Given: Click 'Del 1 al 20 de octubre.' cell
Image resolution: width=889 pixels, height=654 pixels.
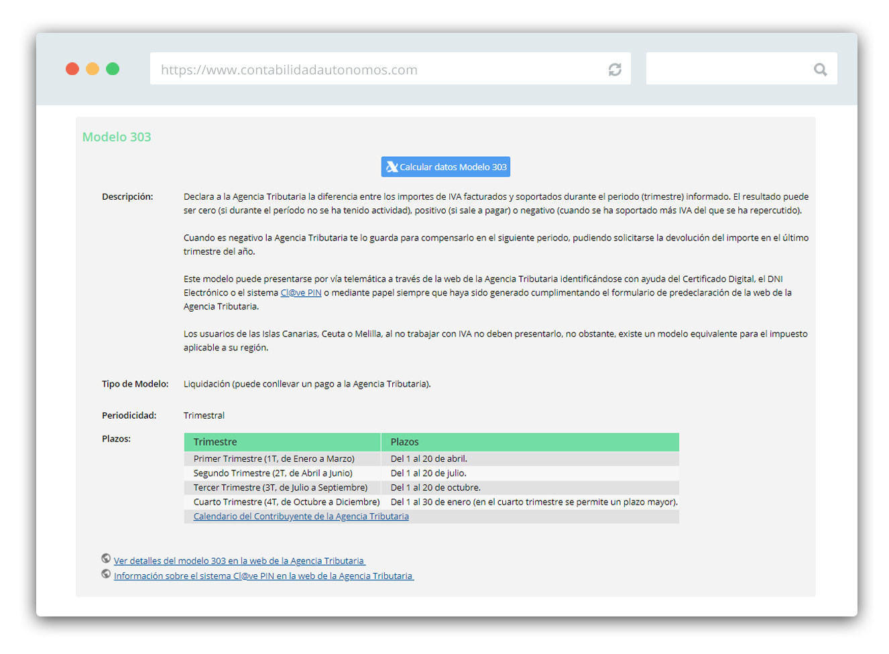Looking at the screenshot, I should pyautogui.click(x=530, y=488).
